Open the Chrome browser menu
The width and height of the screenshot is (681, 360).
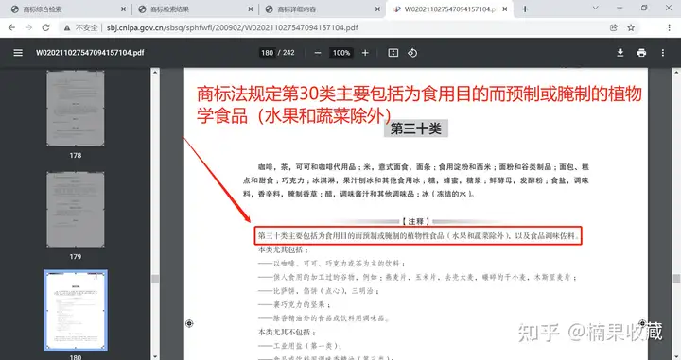click(x=669, y=27)
